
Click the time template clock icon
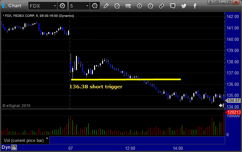(95, 6)
